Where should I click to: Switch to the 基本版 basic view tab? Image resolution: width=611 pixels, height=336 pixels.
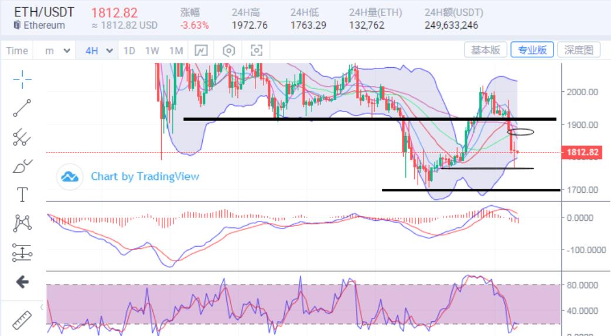(486, 50)
